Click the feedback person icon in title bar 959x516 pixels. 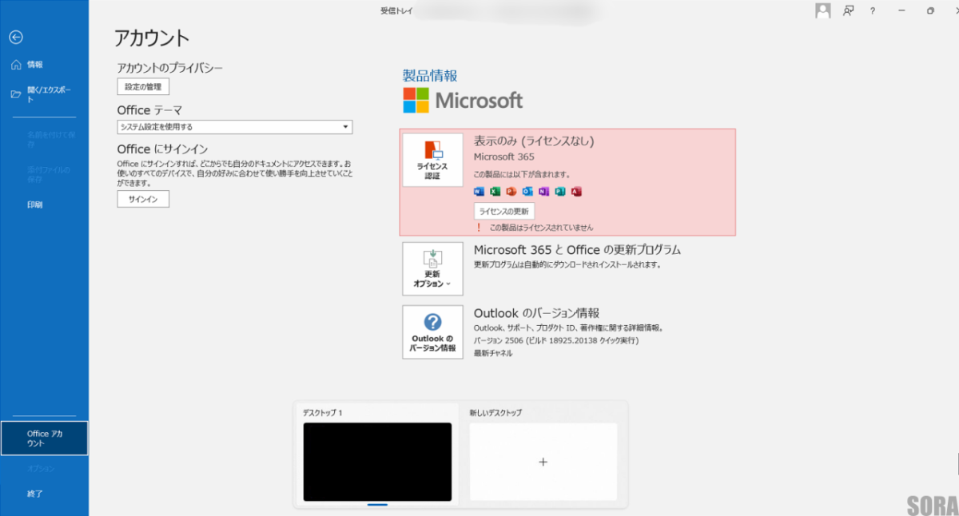pos(849,10)
